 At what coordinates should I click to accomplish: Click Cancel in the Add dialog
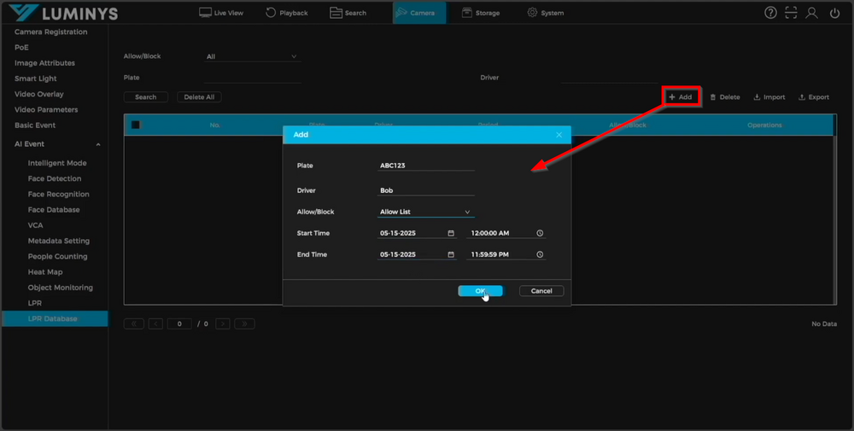(x=541, y=291)
